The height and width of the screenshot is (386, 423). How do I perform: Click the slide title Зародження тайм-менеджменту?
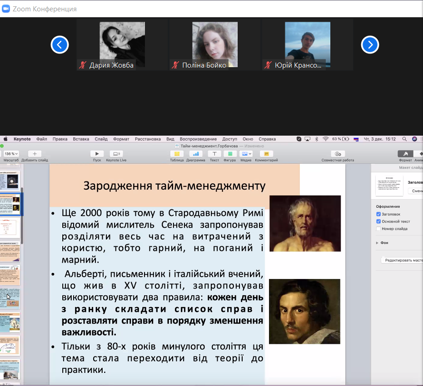[174, 186]
